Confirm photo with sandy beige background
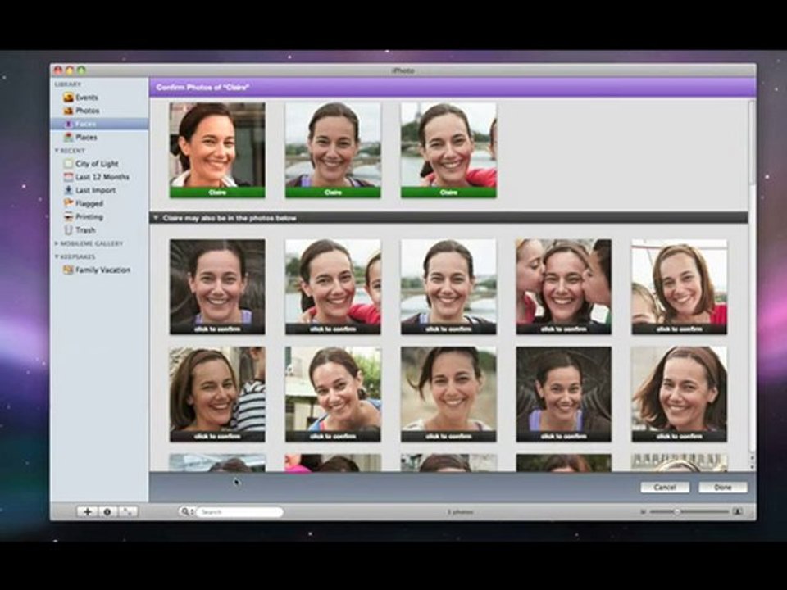This screenshot has height=590, width=787. (x=448, y=394)
